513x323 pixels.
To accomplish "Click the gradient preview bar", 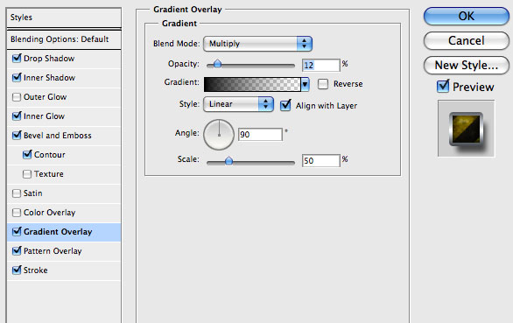I will tap(252, 84).
